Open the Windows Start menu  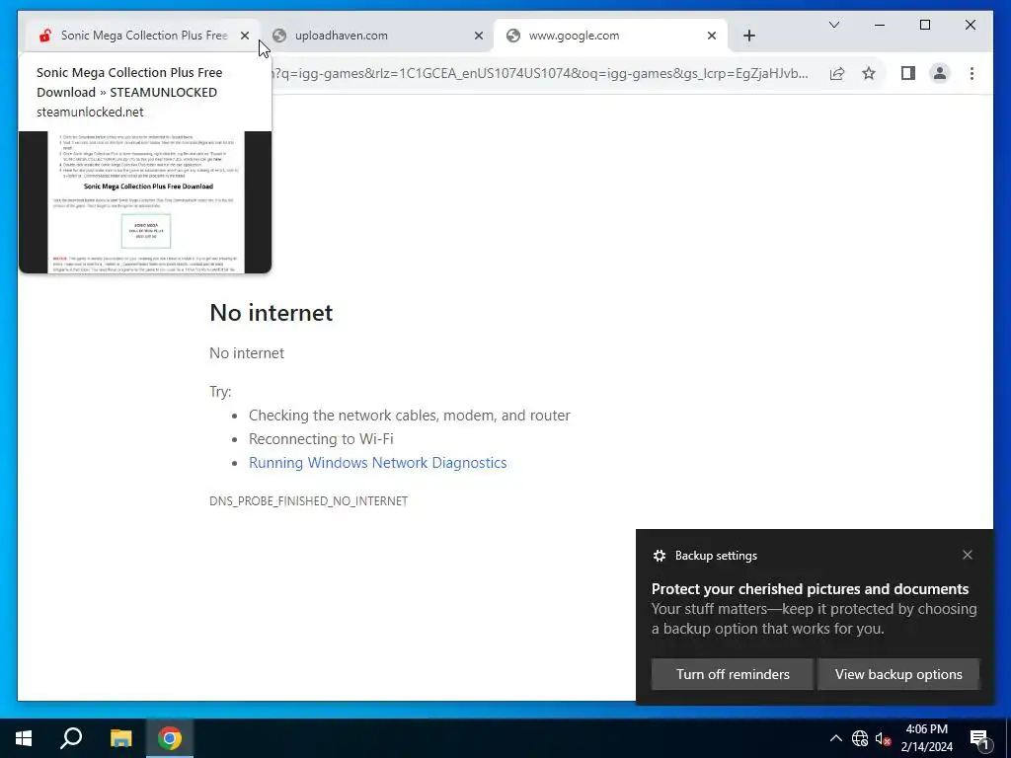tap(24, 738)
